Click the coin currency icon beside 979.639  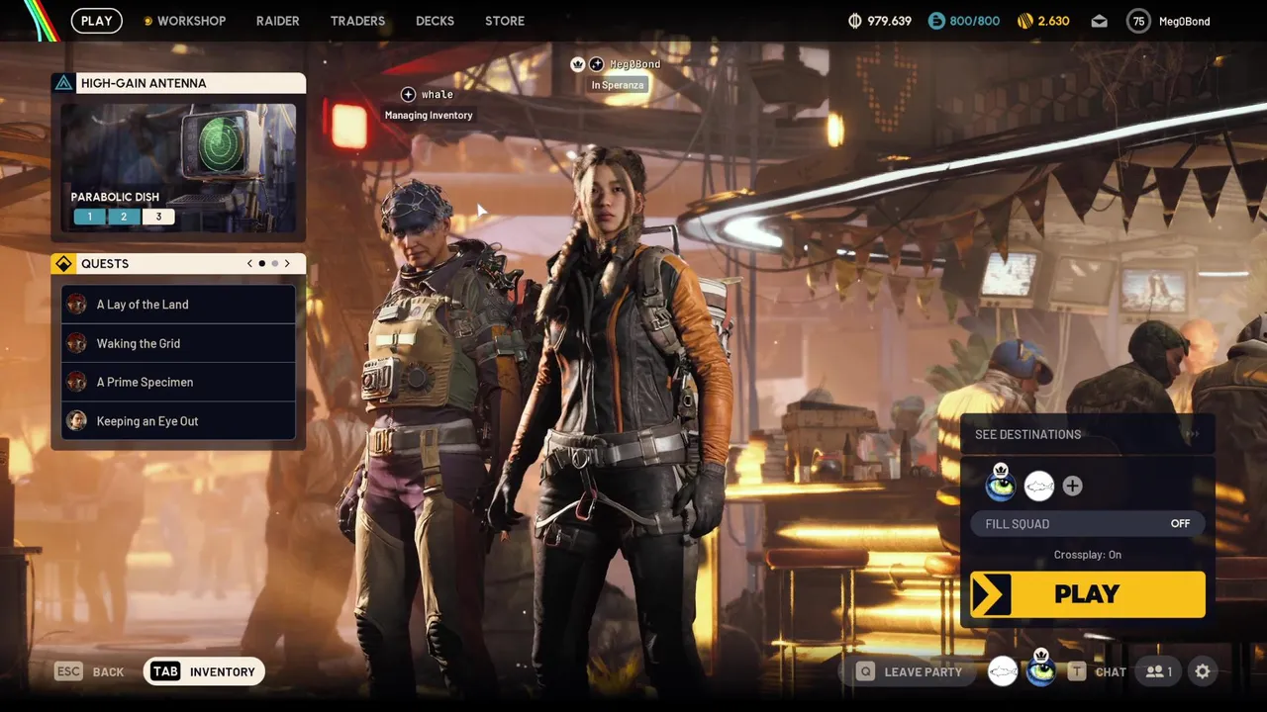point(855,21)
